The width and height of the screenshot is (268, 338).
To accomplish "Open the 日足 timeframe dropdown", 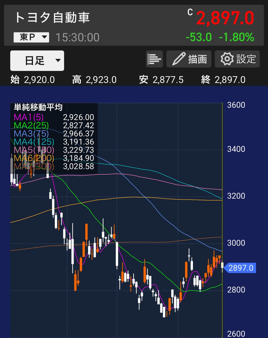I will [37, 61].
